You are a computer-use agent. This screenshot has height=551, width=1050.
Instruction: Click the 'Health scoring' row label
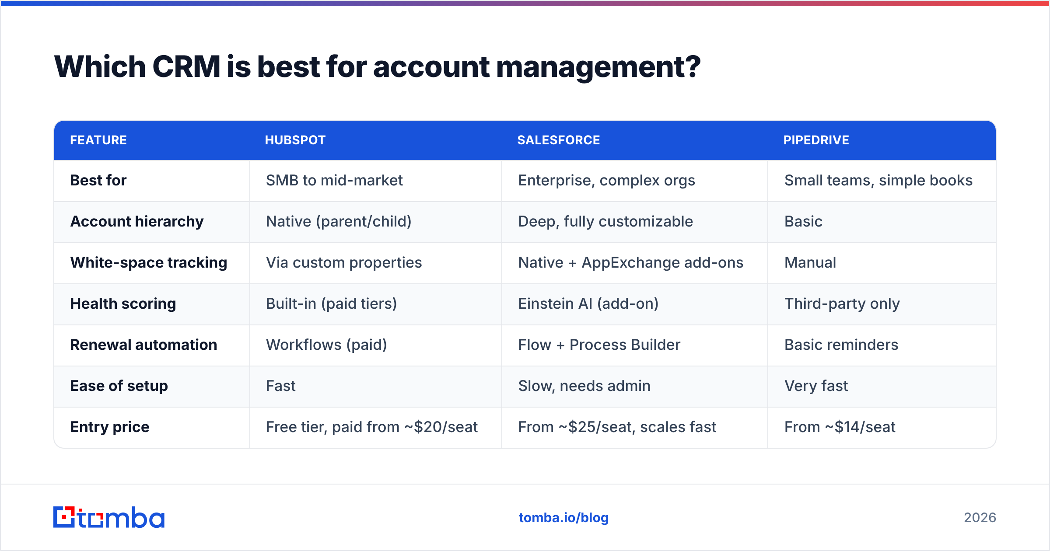tap(123, 303)
